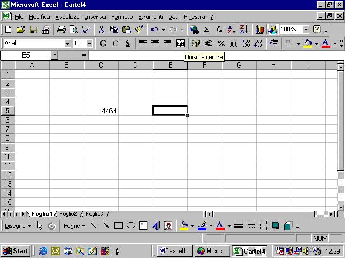Click the indent button
Image resolution: width=345 pixels, height=258 pixels.
point(274,44)
